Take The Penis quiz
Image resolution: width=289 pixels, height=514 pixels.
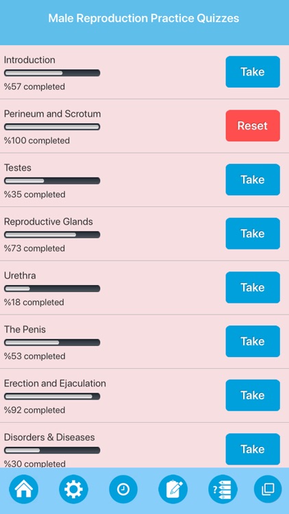(253, 341)
